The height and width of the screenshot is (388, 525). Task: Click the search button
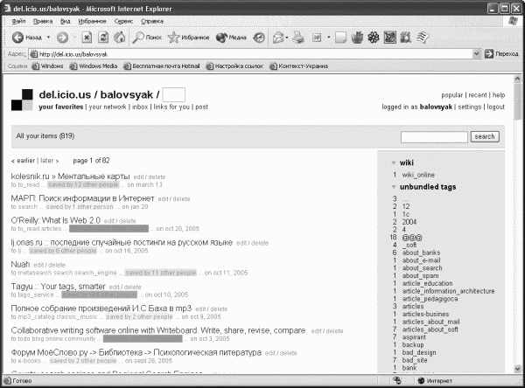coord(485,136)
